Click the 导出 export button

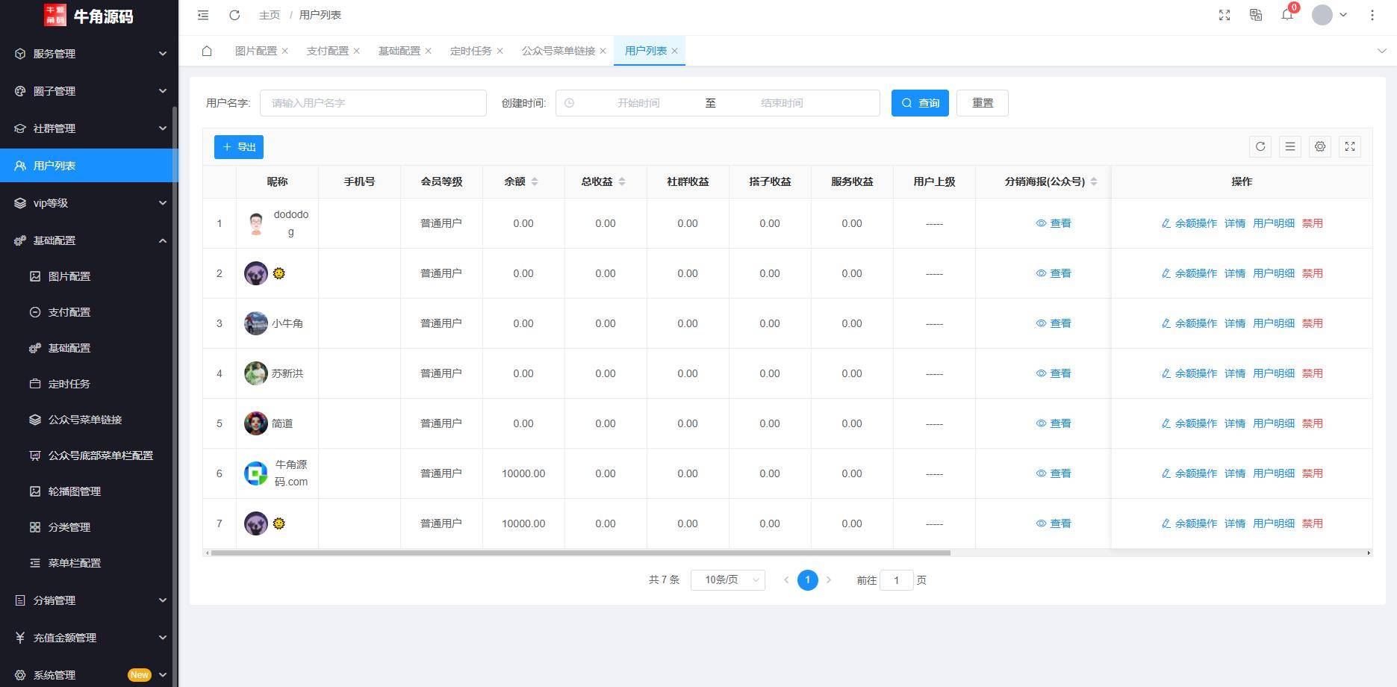239,147
